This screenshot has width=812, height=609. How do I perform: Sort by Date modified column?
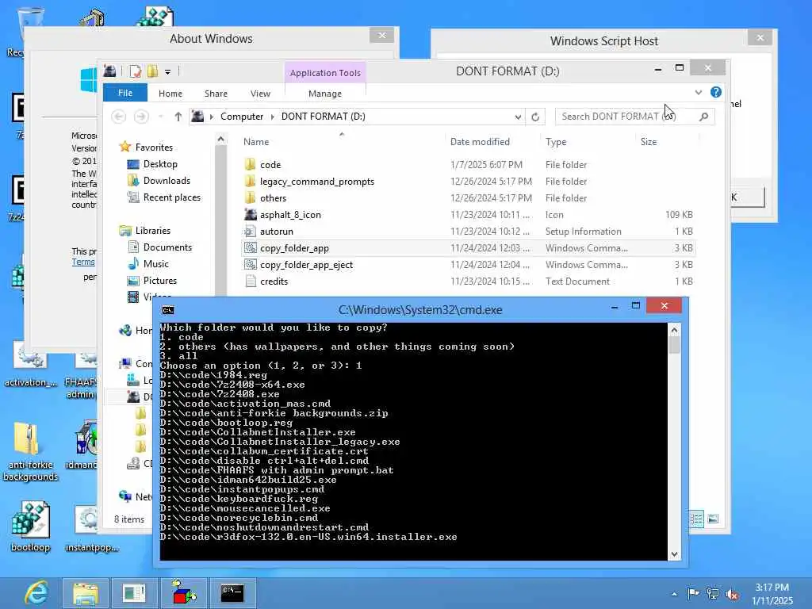point(480,142)
